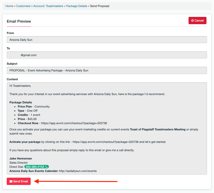Send the proposal email
Image resolution: width=214 pixels, height=193 pixels.
tap(19, 181)
